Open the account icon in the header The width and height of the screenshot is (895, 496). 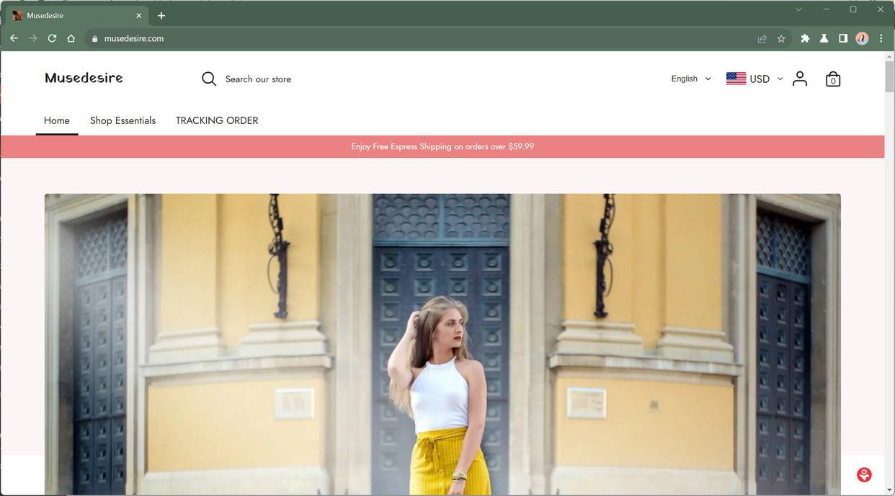click(x=800, y=79)
